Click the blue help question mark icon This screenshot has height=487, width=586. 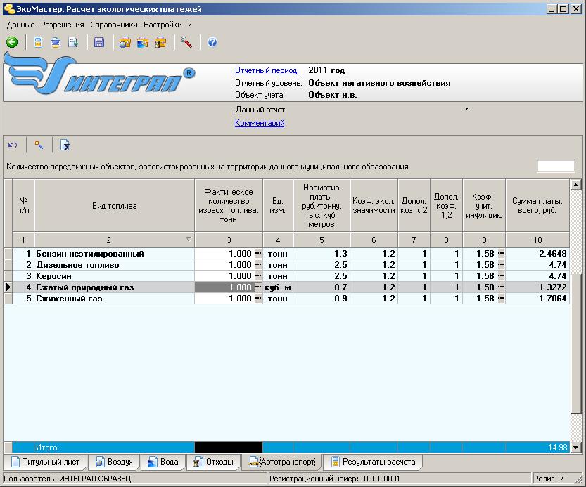coord(212,42)
